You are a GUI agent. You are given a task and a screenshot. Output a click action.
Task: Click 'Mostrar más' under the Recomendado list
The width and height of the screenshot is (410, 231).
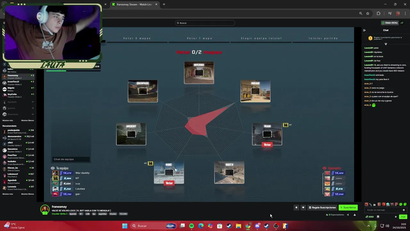click(8, 194)
